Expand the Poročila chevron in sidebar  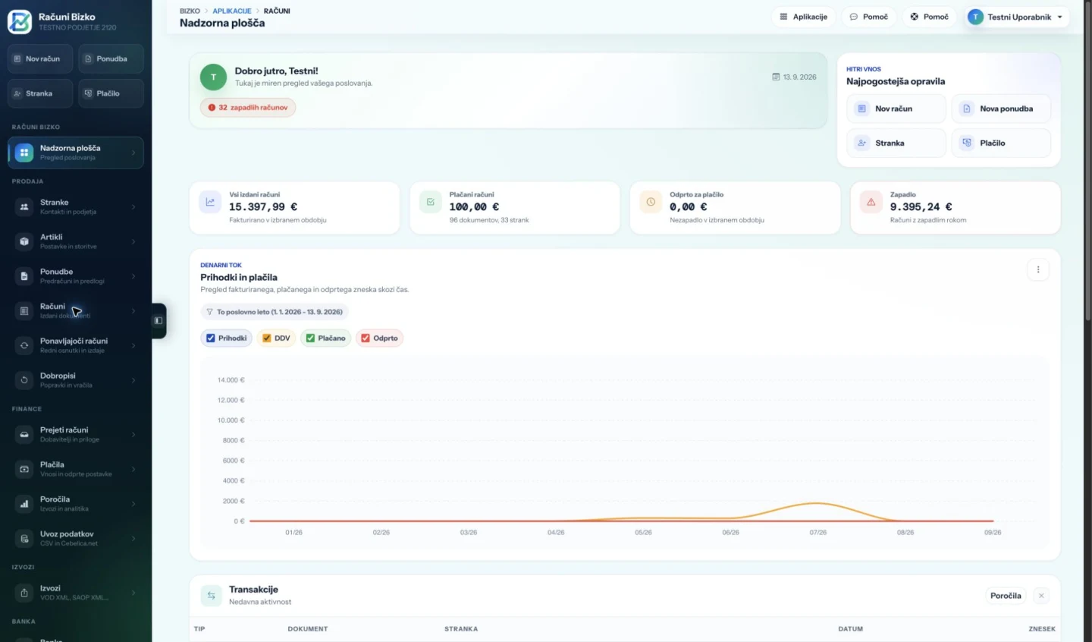(133, 504)
